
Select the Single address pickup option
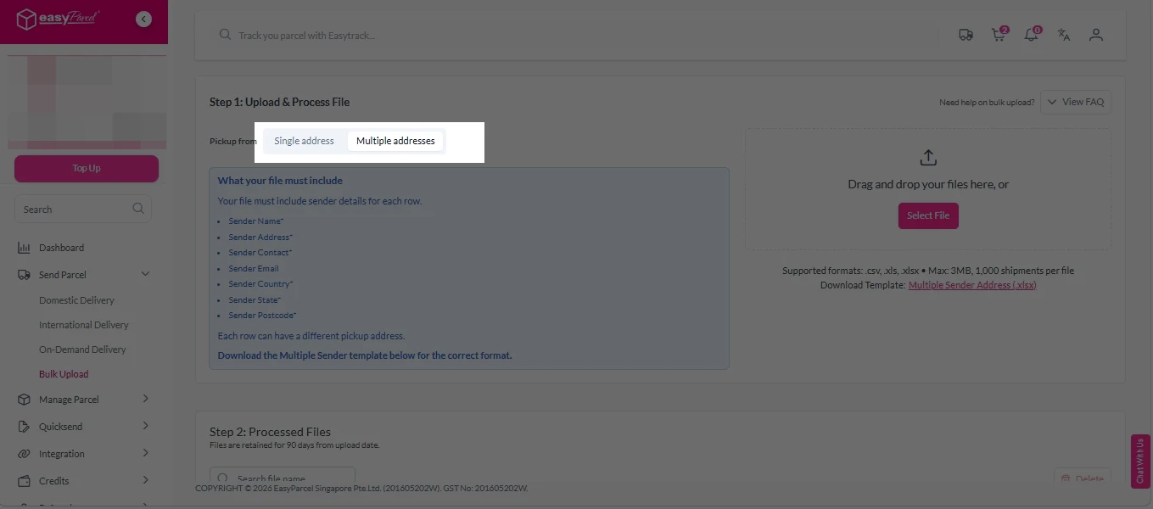tap(304, 140)
